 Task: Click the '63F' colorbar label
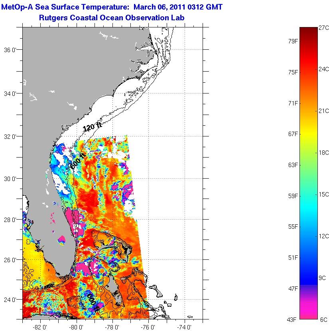(293, 165)
